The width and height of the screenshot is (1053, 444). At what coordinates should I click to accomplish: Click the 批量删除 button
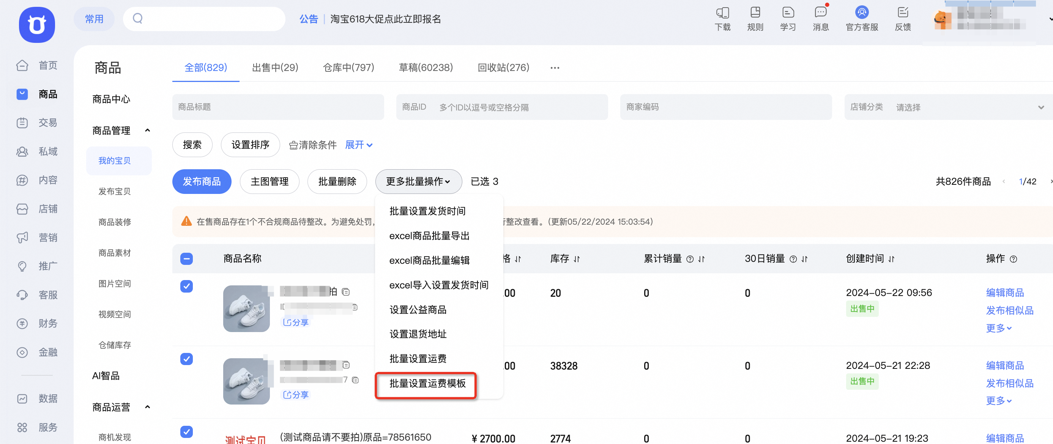337,181
